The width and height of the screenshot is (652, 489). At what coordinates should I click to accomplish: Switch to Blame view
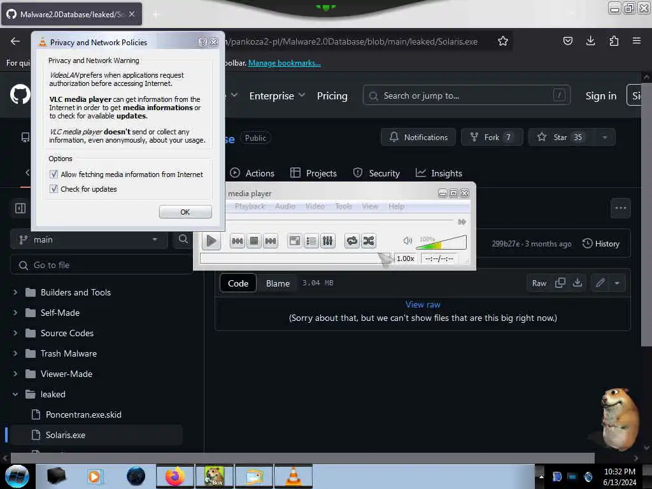[x=278, y=283]
